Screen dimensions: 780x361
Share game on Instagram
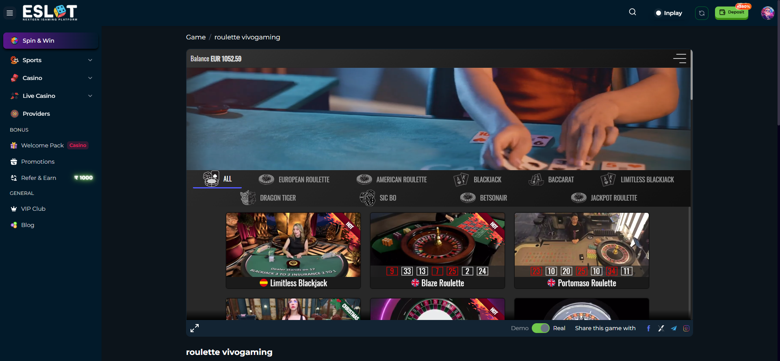coord(686,329)
